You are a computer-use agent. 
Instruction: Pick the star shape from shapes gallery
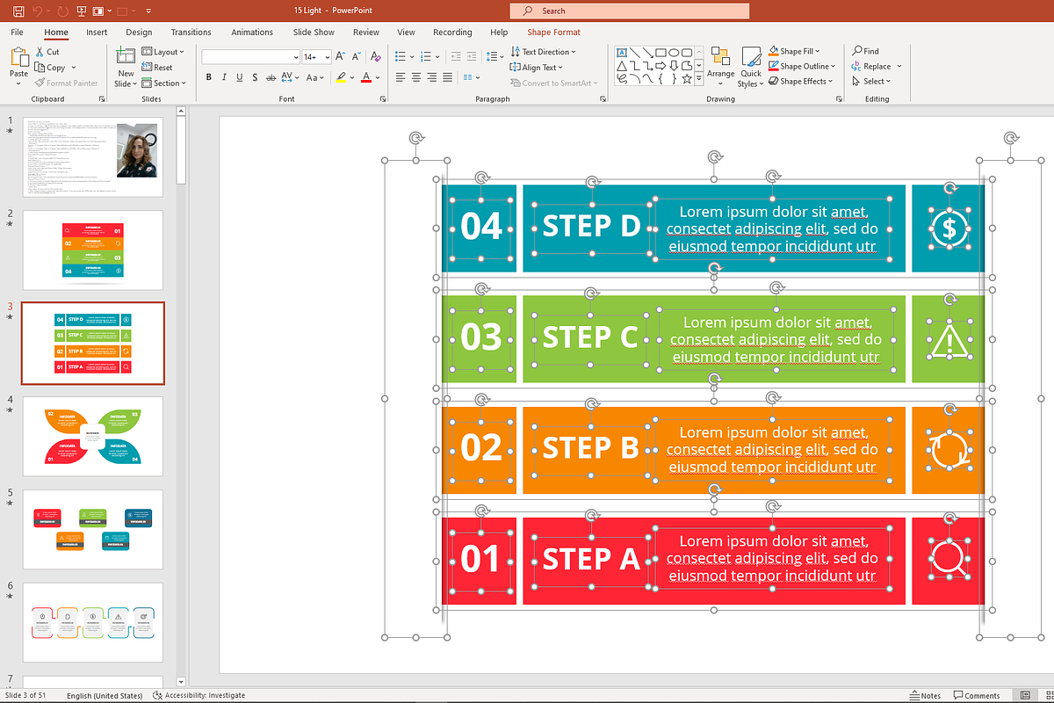point(686,78)
